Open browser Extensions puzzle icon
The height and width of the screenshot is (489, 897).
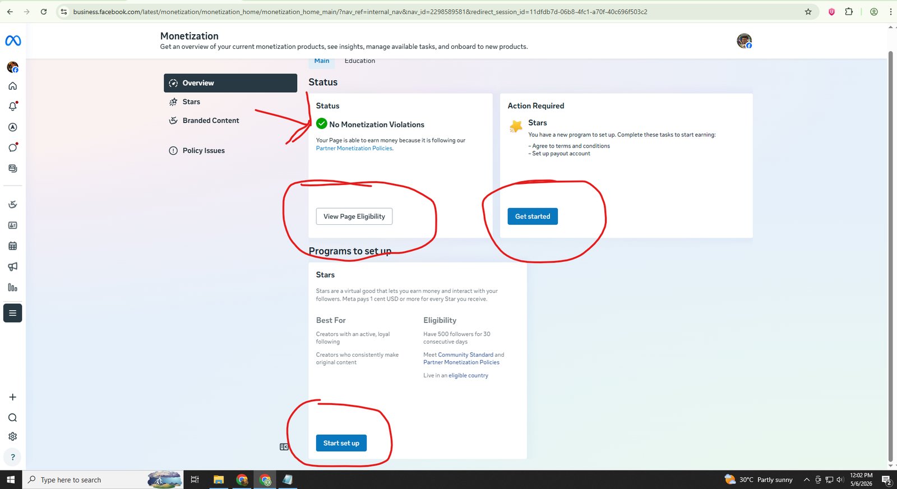point(849,11)
